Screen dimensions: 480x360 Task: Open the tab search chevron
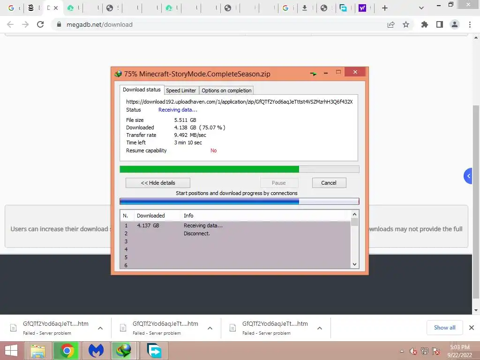click(421, 8)
